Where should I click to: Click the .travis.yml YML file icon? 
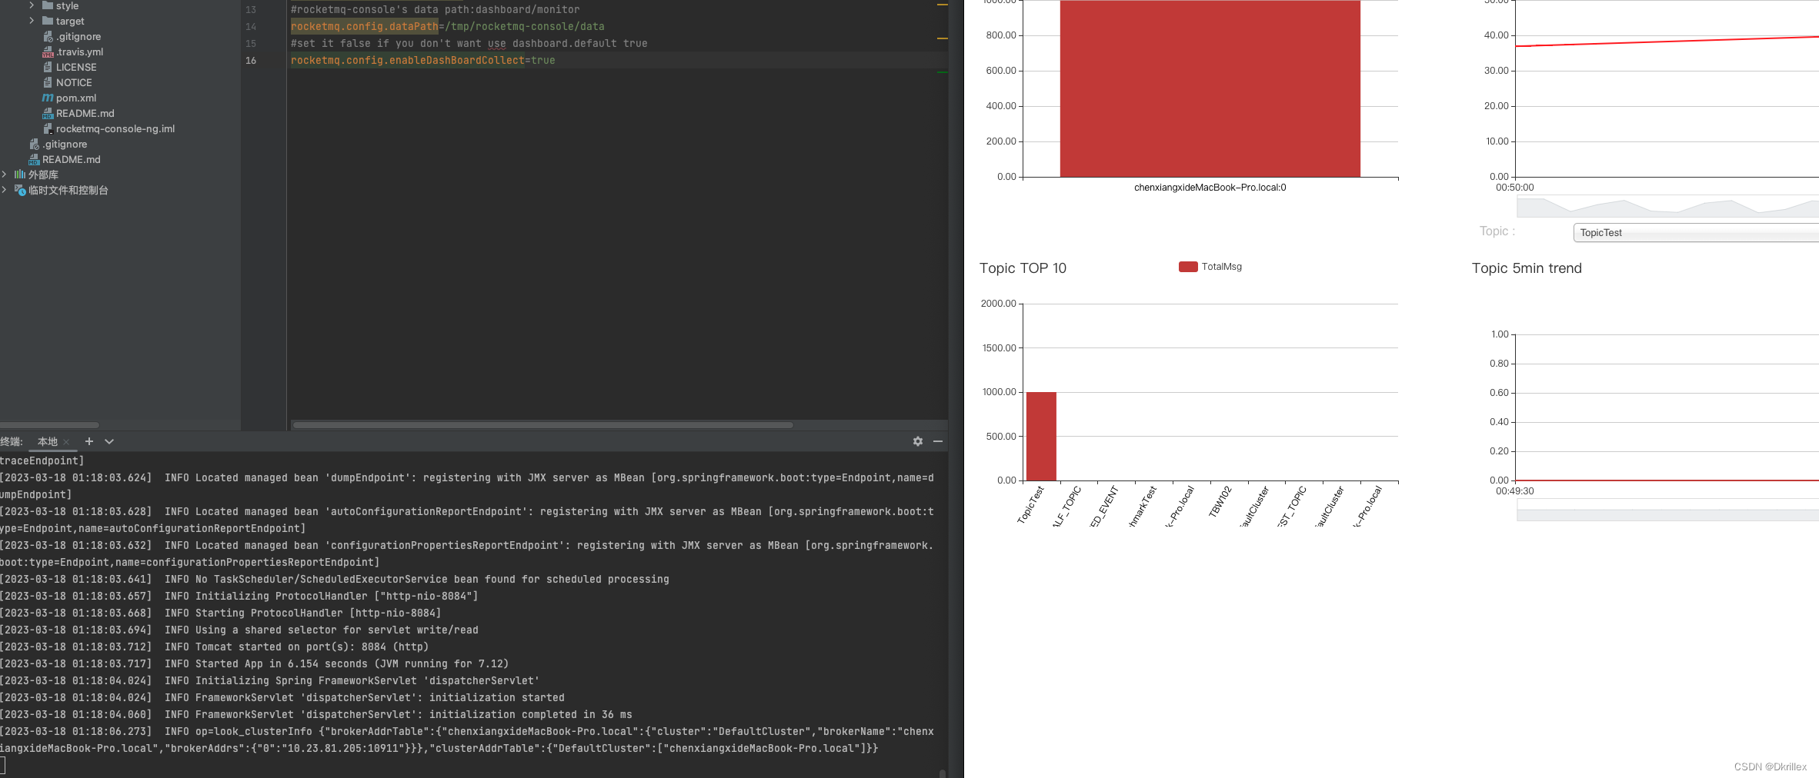pyautogui.click(x=48, y=52)
